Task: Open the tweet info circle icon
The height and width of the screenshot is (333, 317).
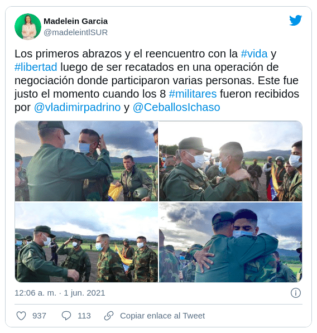Action: coord(296,293)
